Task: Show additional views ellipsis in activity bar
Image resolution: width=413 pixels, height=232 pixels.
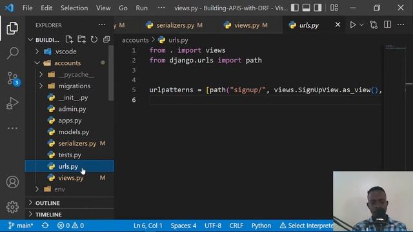Action: [x=12, y=128]
